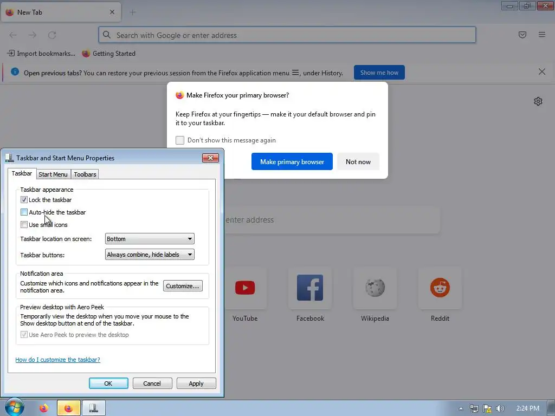Screen dimensions: 555x416
Task: Open Taskbar location on screen dropdown
Action: coord(150,239)
